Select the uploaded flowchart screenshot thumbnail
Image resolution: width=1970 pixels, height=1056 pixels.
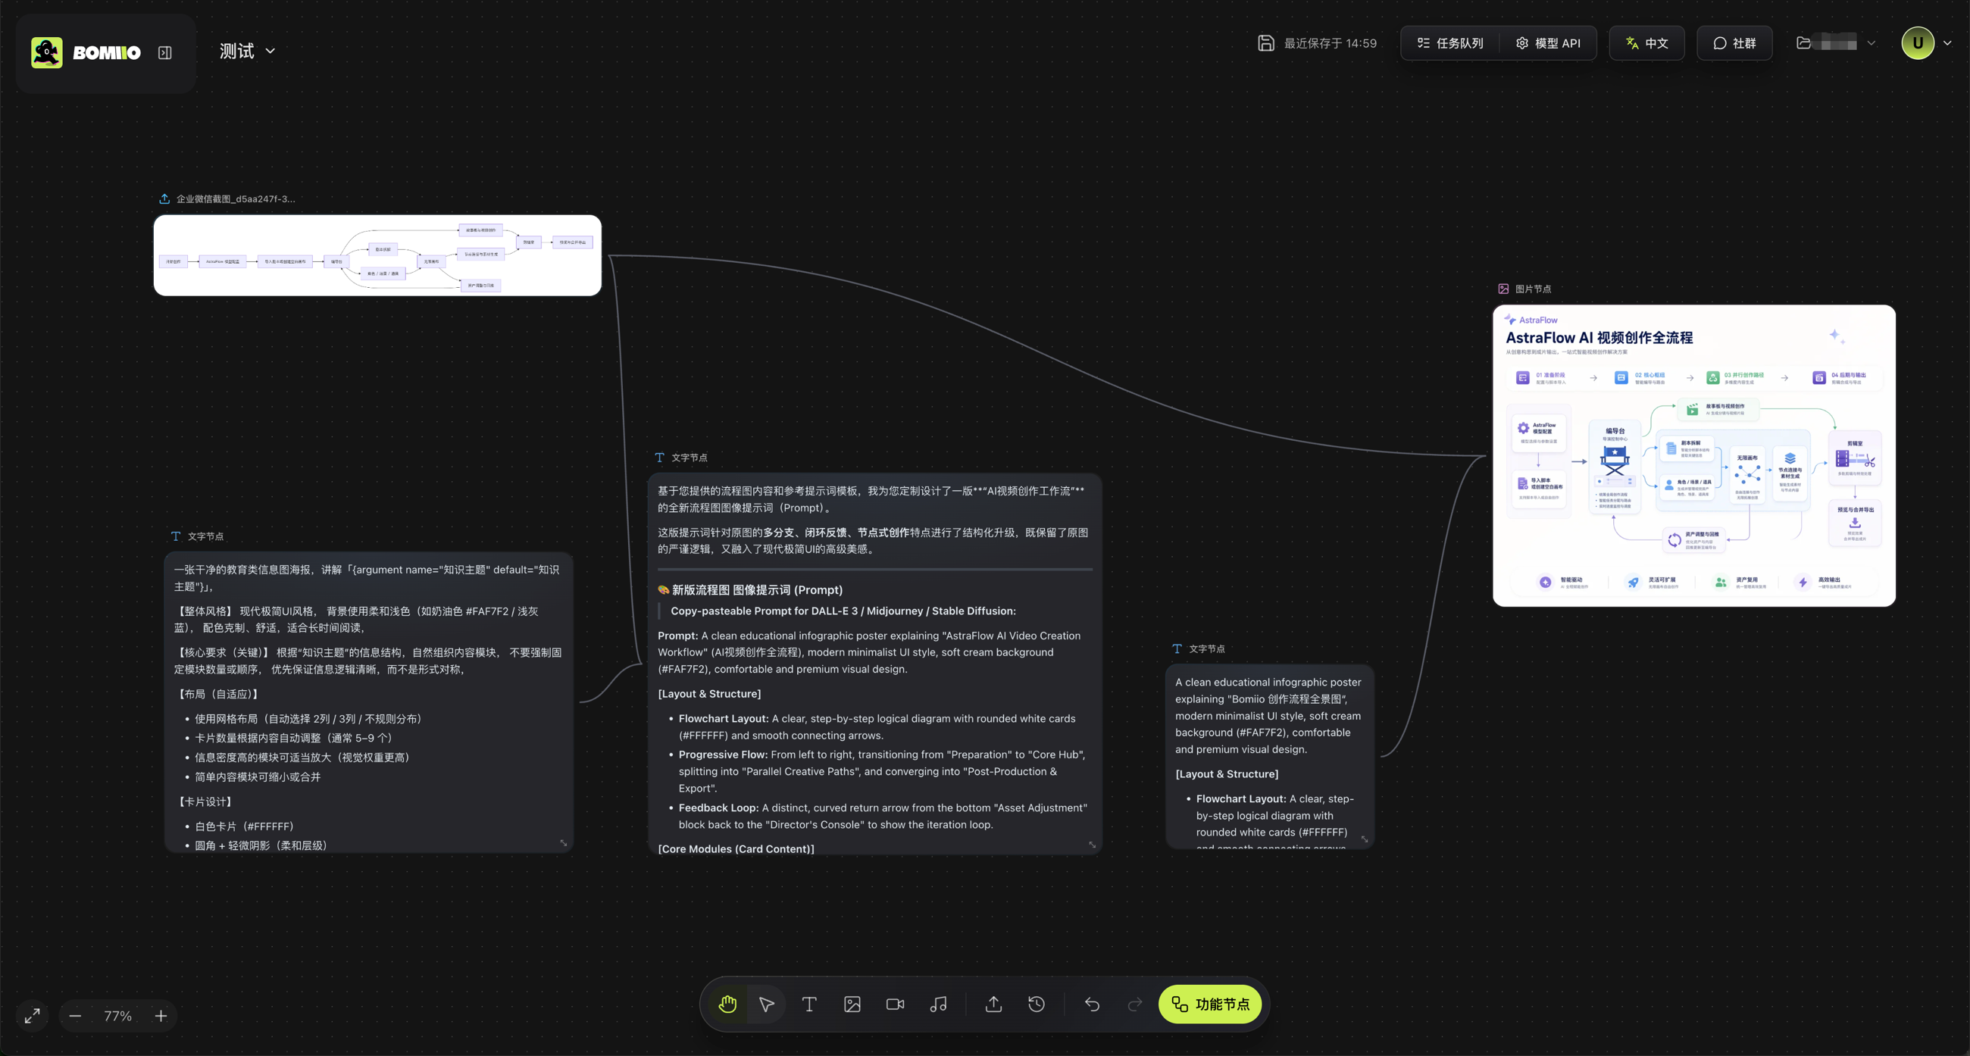tap(377, 255)
